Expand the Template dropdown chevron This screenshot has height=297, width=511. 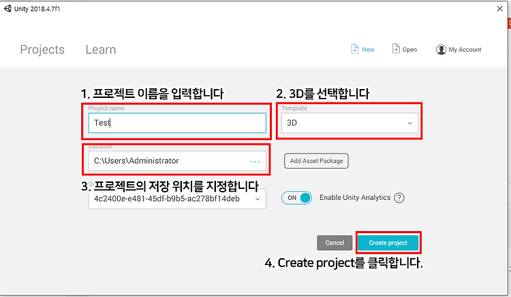tap(410, 123)
